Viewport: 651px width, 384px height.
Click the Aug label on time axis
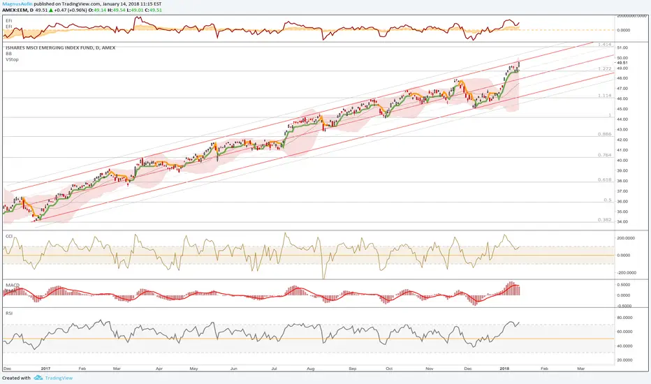[311, 368]
